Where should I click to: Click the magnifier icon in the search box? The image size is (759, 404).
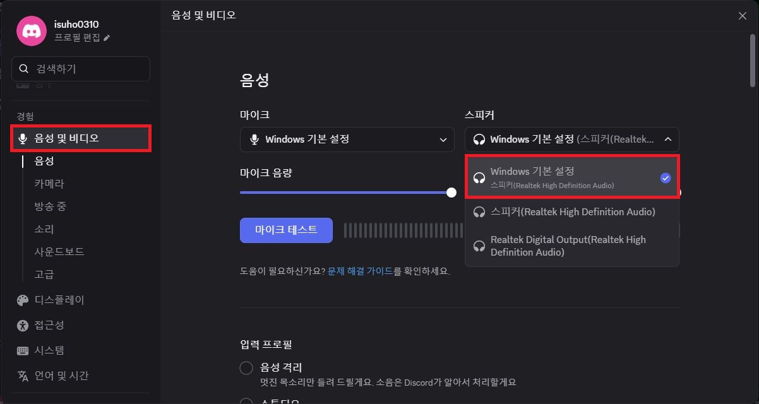click(x=24, y=69)
